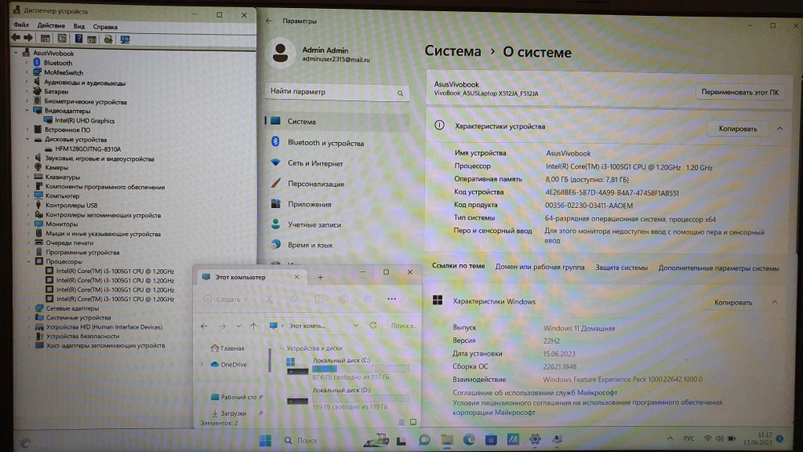Open Домен или рабочая группа link
The width and height of the screenshot is (803, 452).
pos(540,267)
